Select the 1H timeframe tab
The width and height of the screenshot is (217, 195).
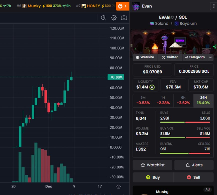163,101
